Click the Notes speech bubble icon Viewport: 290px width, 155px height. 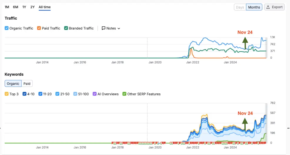click(103, 28)
